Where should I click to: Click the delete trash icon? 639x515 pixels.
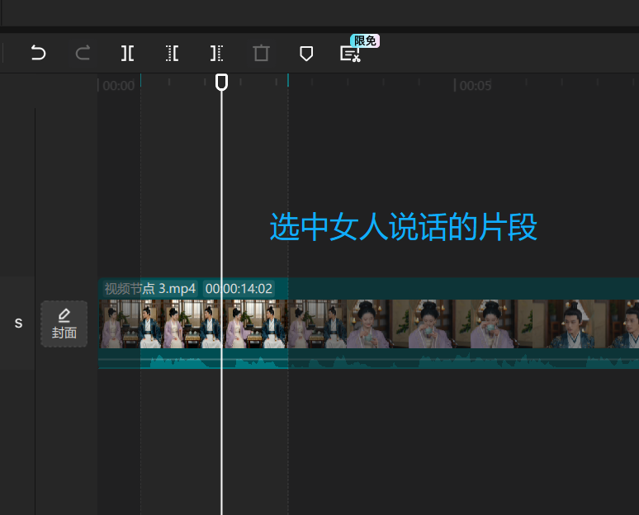click(261, 54)
